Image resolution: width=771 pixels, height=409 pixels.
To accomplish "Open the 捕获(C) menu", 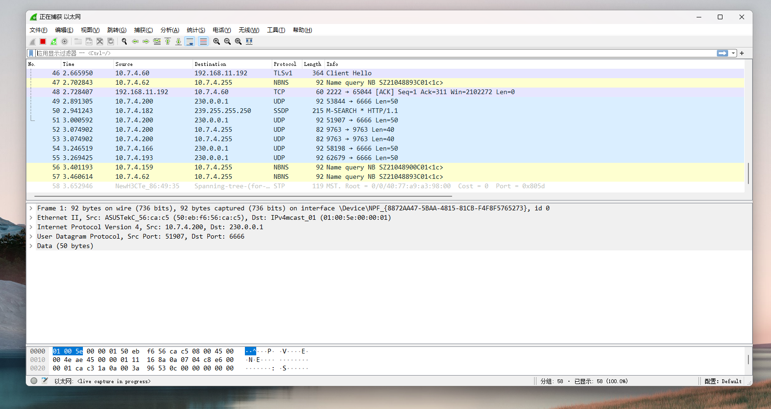I will coord(143,30).
